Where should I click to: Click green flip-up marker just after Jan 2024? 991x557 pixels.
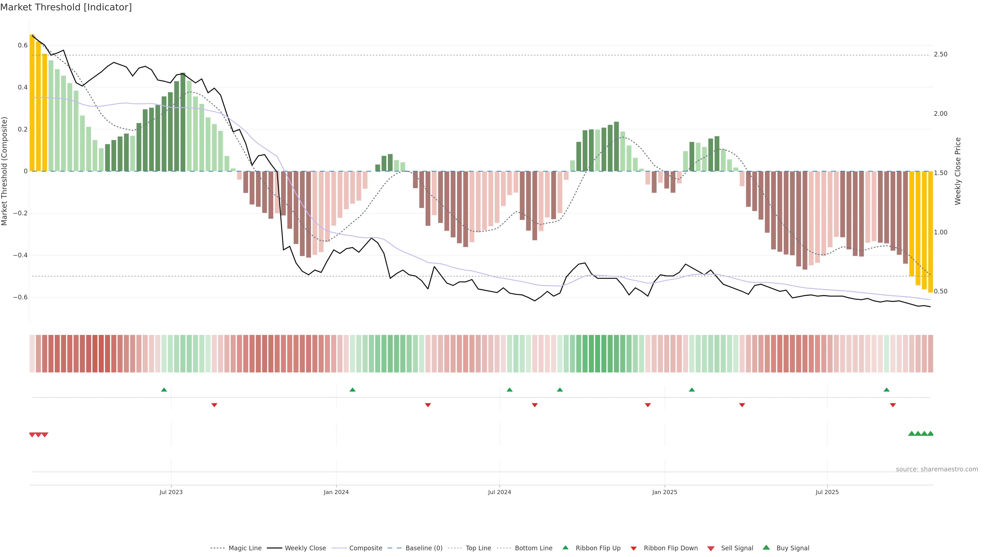click(x=352, y=390)
